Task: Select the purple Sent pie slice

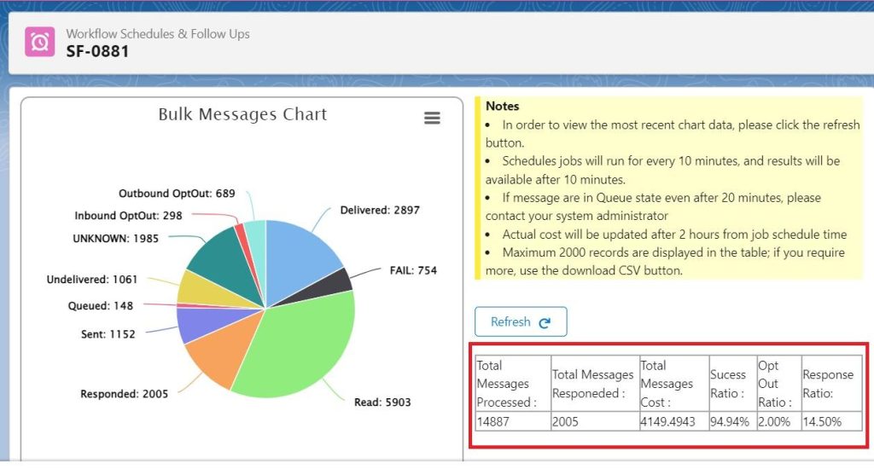Action: (193, 324)
